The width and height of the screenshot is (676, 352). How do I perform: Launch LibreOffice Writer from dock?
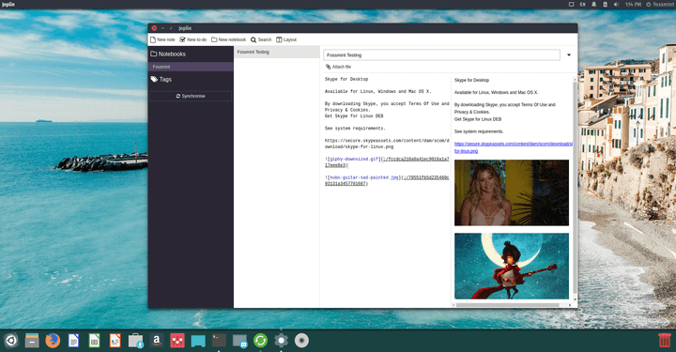point(74,341)
